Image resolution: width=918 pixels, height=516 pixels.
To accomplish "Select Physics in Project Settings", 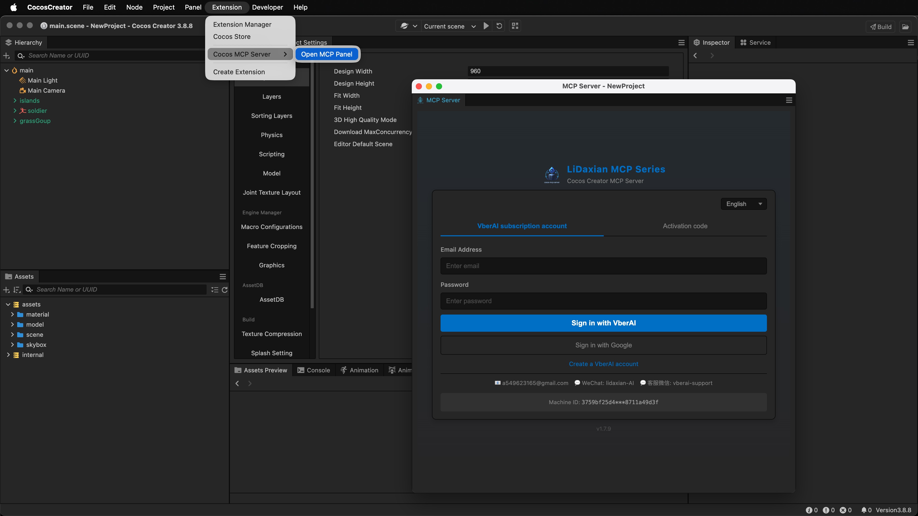I will (x=272, y=135).
